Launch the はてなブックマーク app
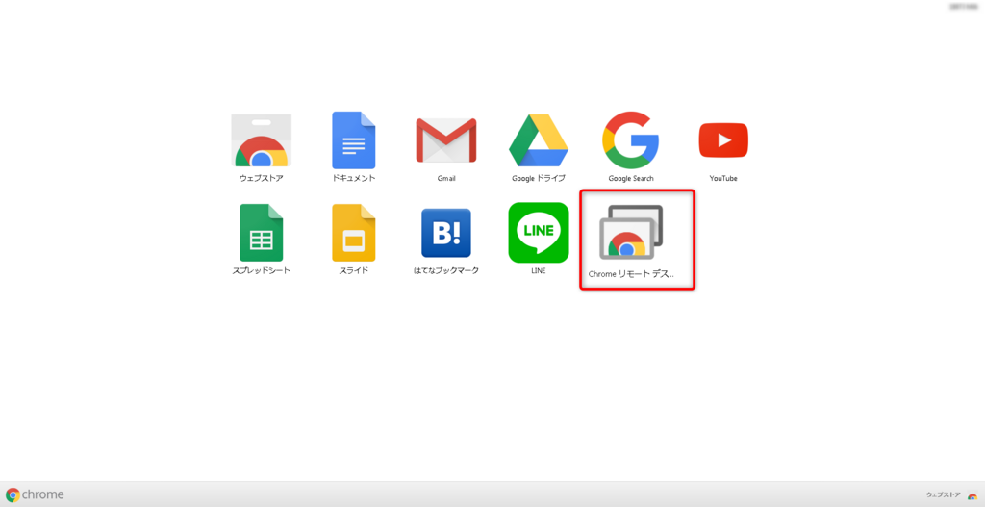 tap(446, 233)
